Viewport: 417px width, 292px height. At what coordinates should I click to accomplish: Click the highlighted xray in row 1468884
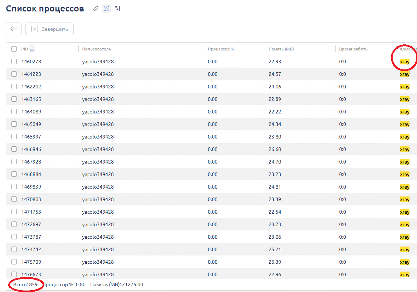(404, 175)
